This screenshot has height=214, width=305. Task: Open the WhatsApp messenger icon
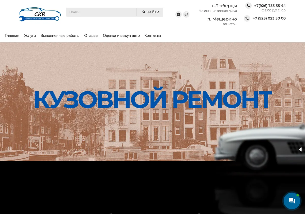186,14
